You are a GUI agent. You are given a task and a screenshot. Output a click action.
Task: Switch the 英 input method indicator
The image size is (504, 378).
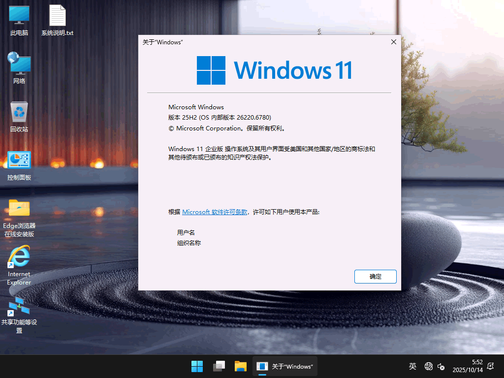click(413, 366)
